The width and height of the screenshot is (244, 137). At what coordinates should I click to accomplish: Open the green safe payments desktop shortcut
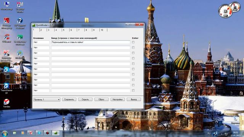(x=20, y=40)
